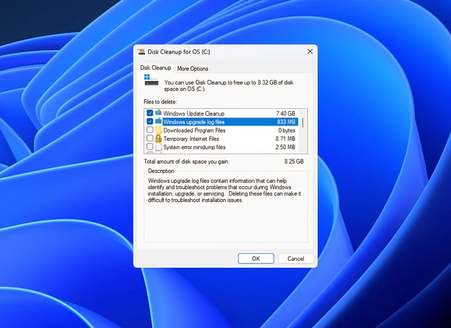451x328 pixels.
Task: Uncheck the Windows upgrade log files checkbox
Action: (150, 121)
